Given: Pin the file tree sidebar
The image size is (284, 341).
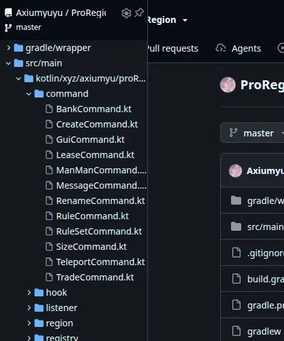Looking at the screenshot, I should click(x=139, y=13).
